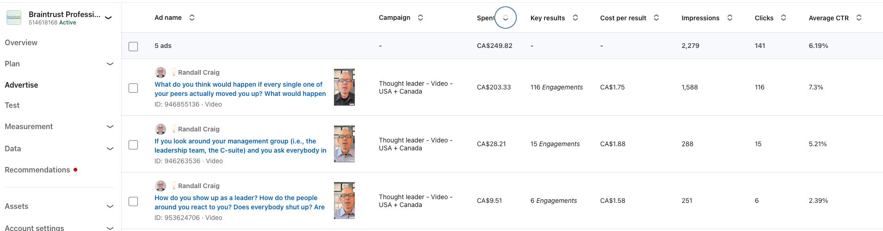
Task: Open the Braintrust account switcher dropdown
Action: click(x=109, y=18)
